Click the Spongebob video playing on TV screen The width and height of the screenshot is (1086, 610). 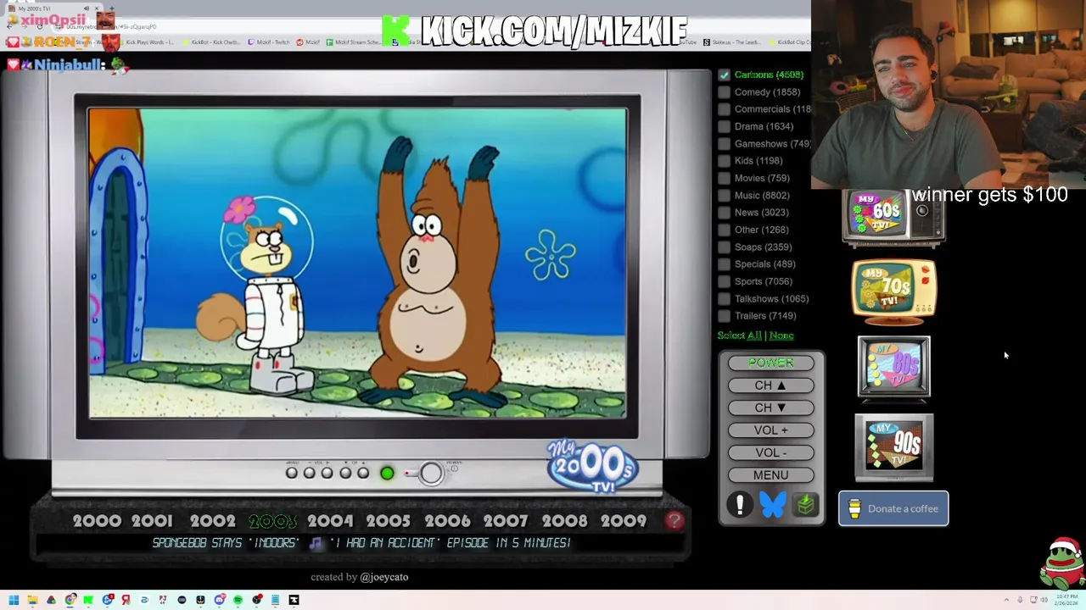pyautogui.click(x=357, y=263)
